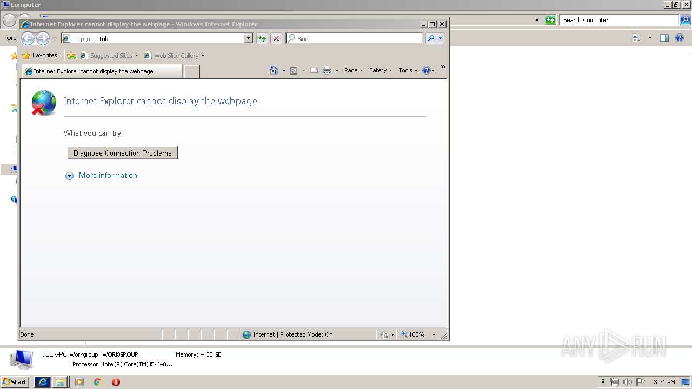The image size is (692, 389).
Task: Click into the Bing search box
Action: [354, 38]
